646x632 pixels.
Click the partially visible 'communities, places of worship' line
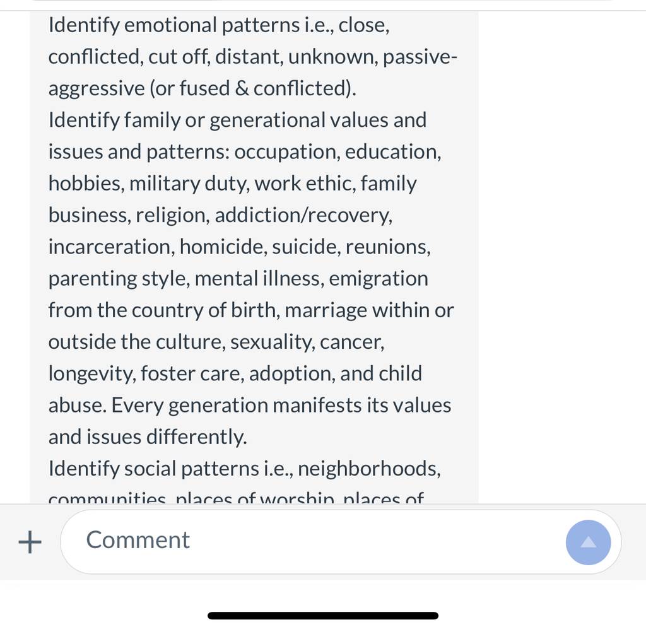(x=236, y=498)
